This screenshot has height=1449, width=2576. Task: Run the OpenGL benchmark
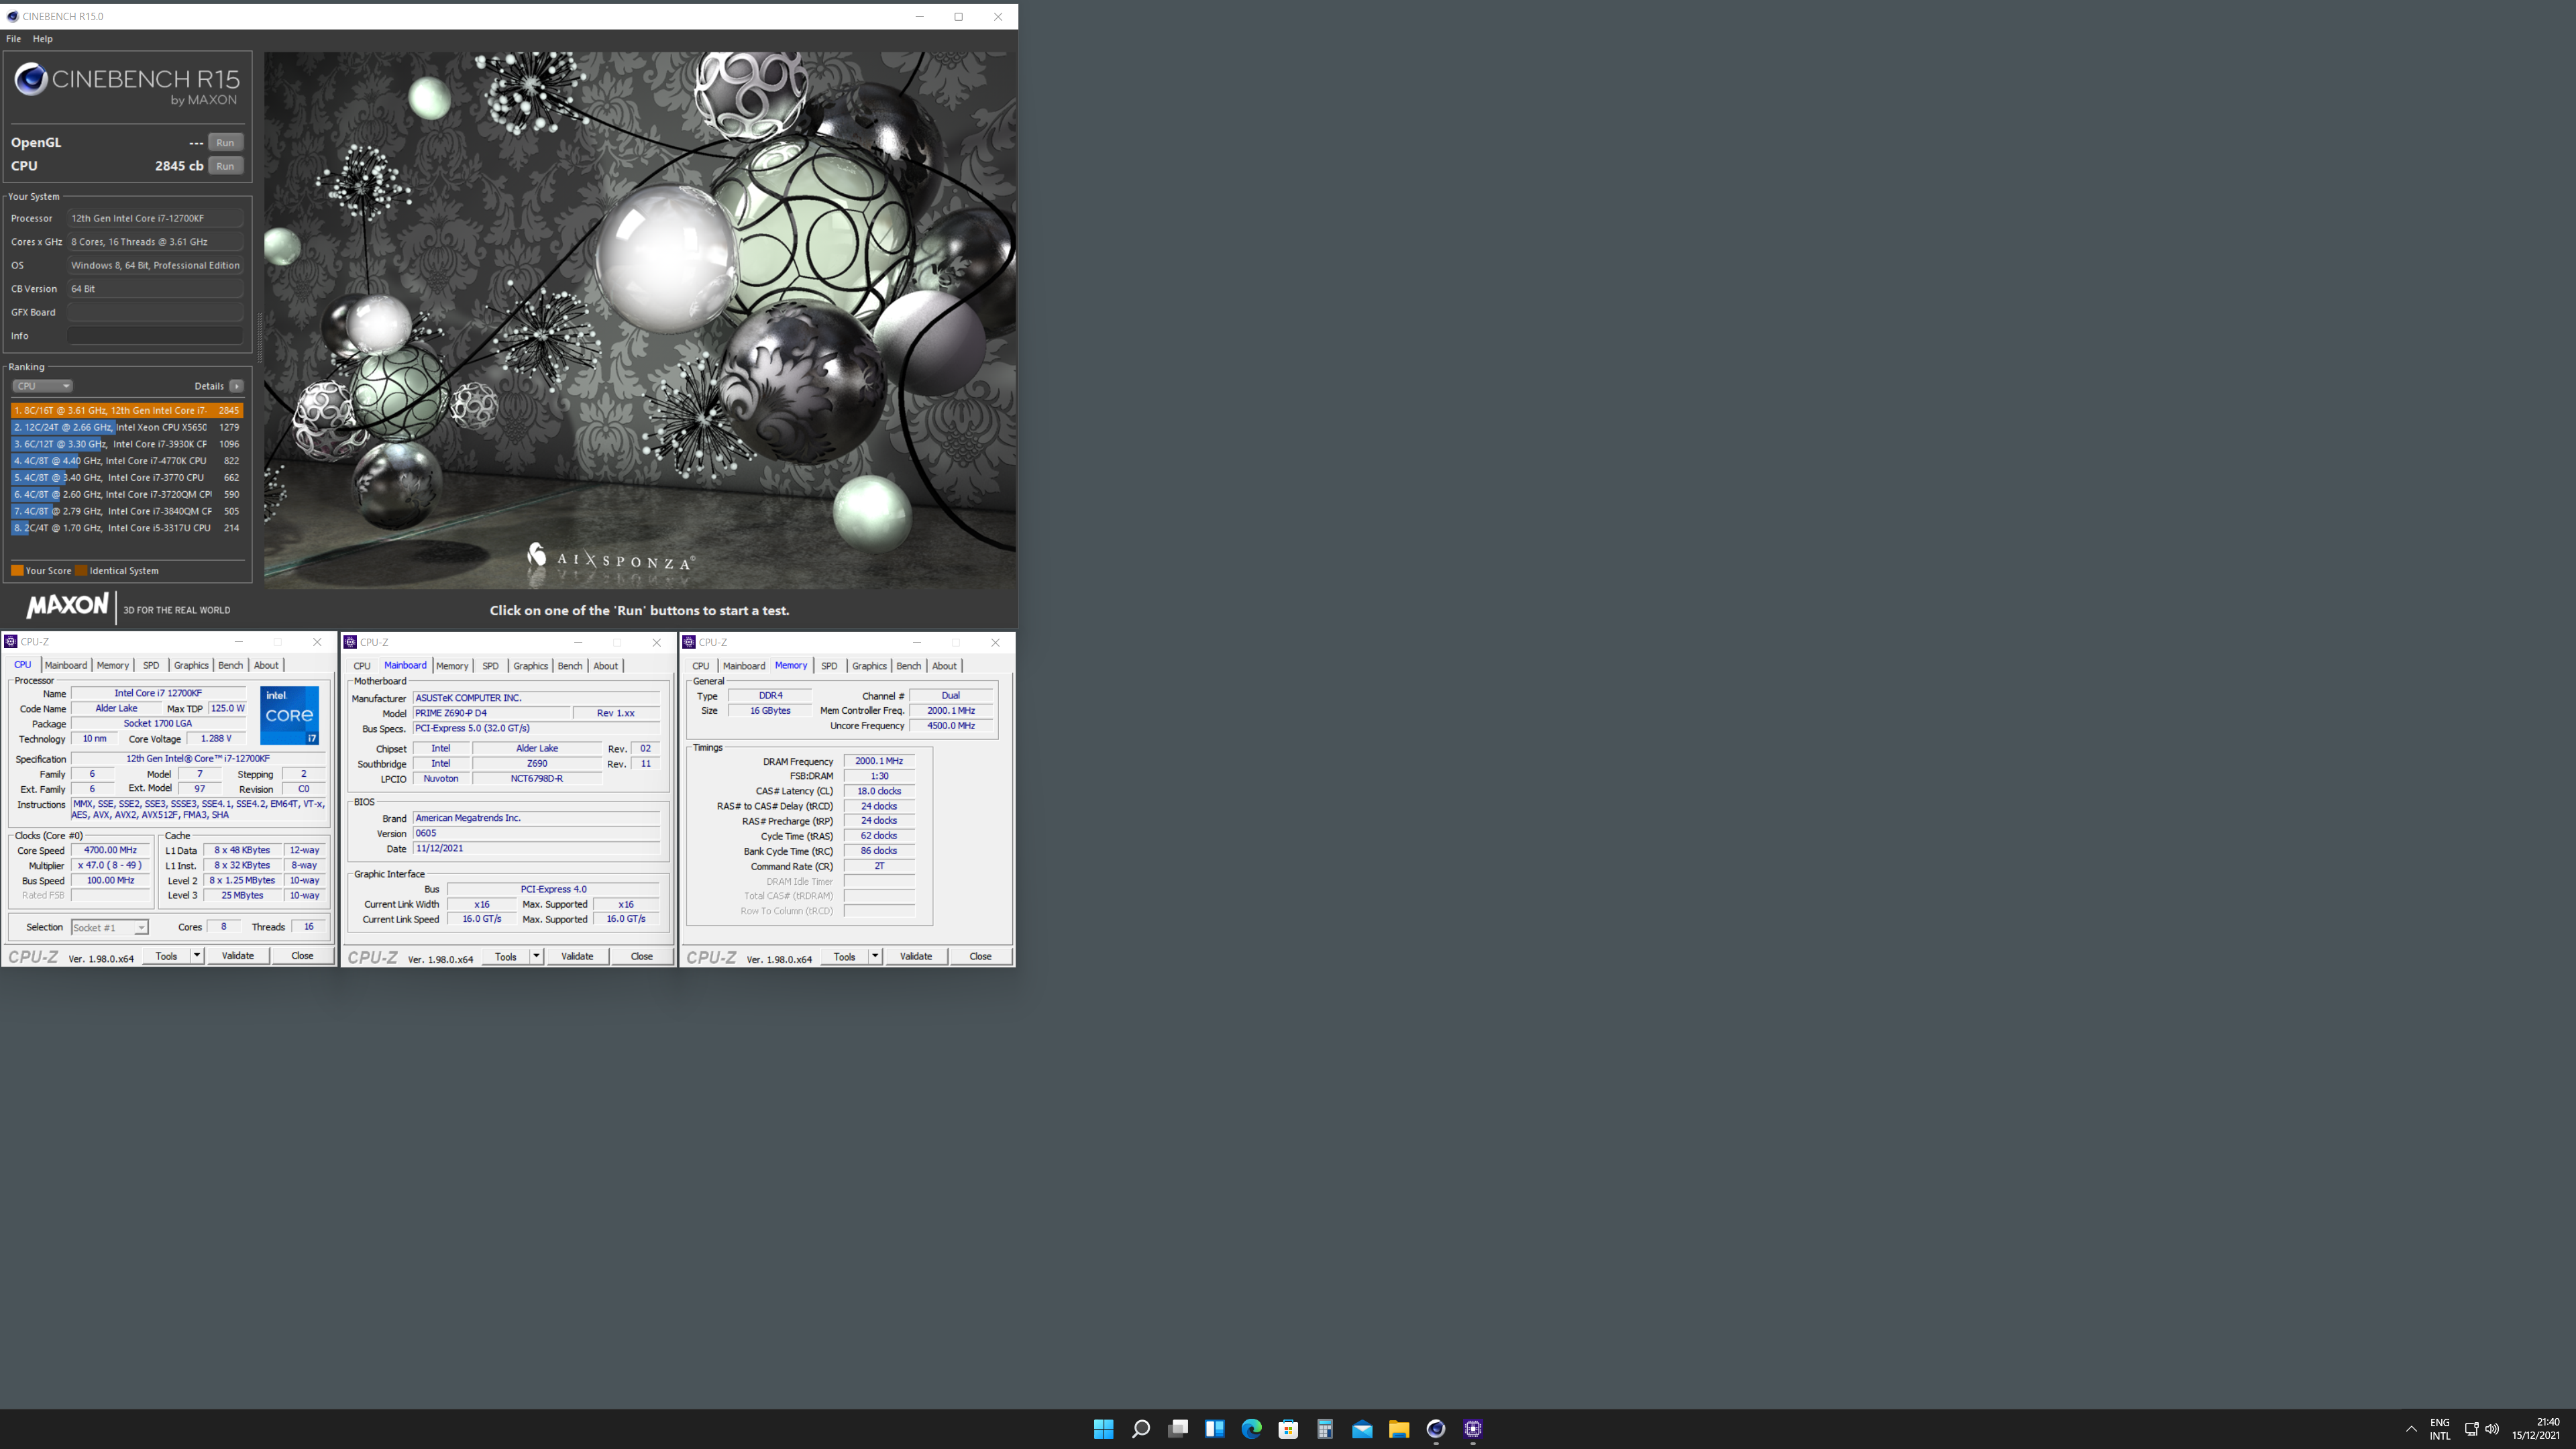click(225, 143)
